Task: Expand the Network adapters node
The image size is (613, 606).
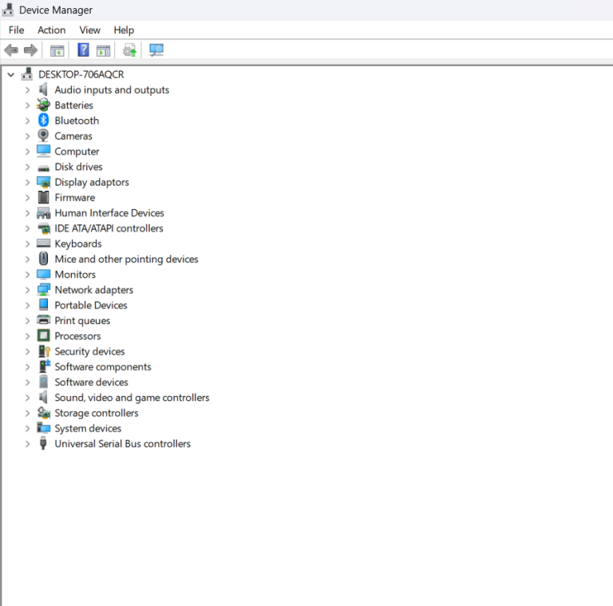Action: (27, 290)
